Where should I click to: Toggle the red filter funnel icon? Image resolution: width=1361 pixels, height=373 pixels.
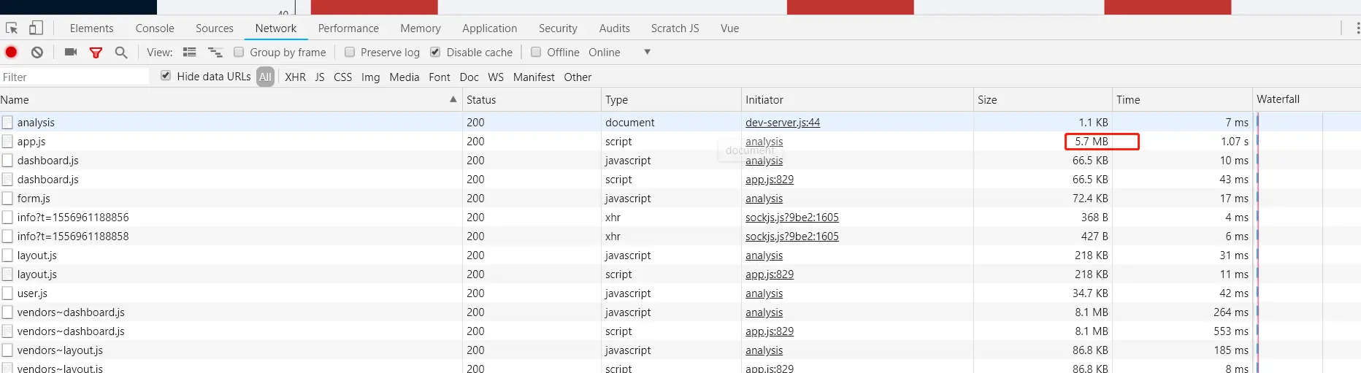[x=96, y=52]
